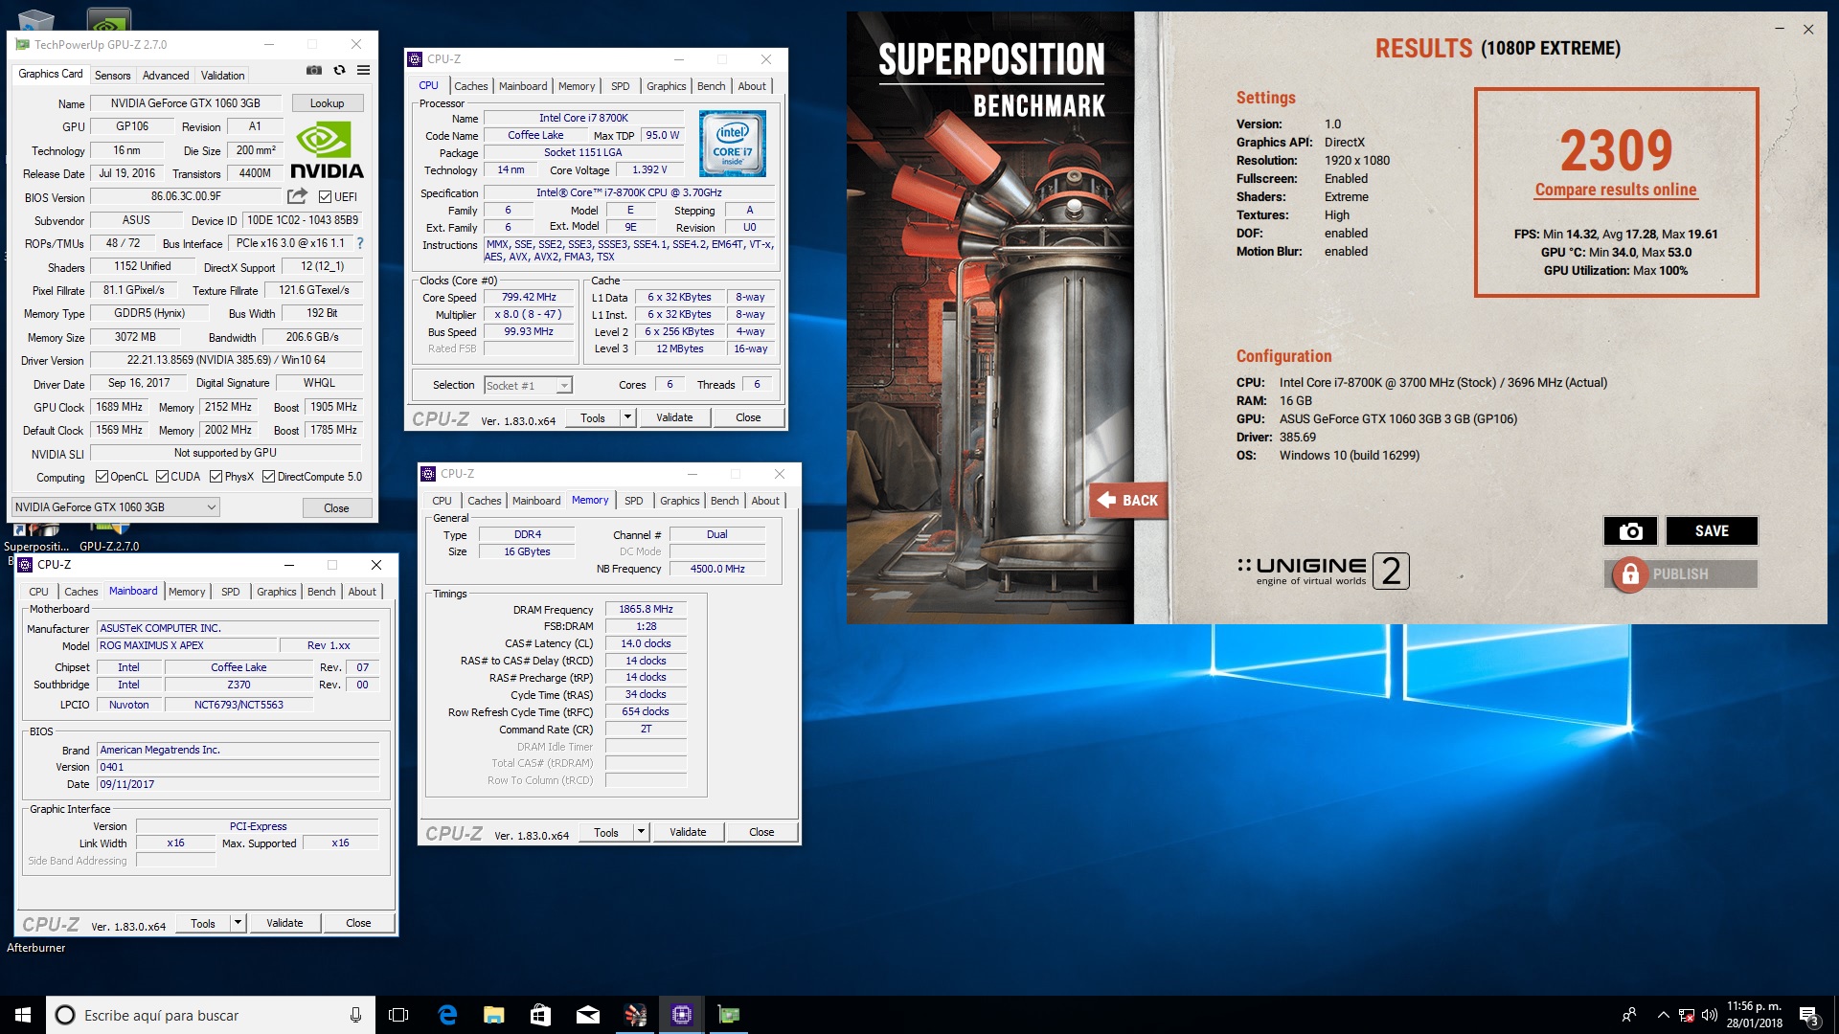This screenshot has height=1034, width=1839.
Task: Toggle OpenCL checkbox
Action: click(x=102, y=477)
